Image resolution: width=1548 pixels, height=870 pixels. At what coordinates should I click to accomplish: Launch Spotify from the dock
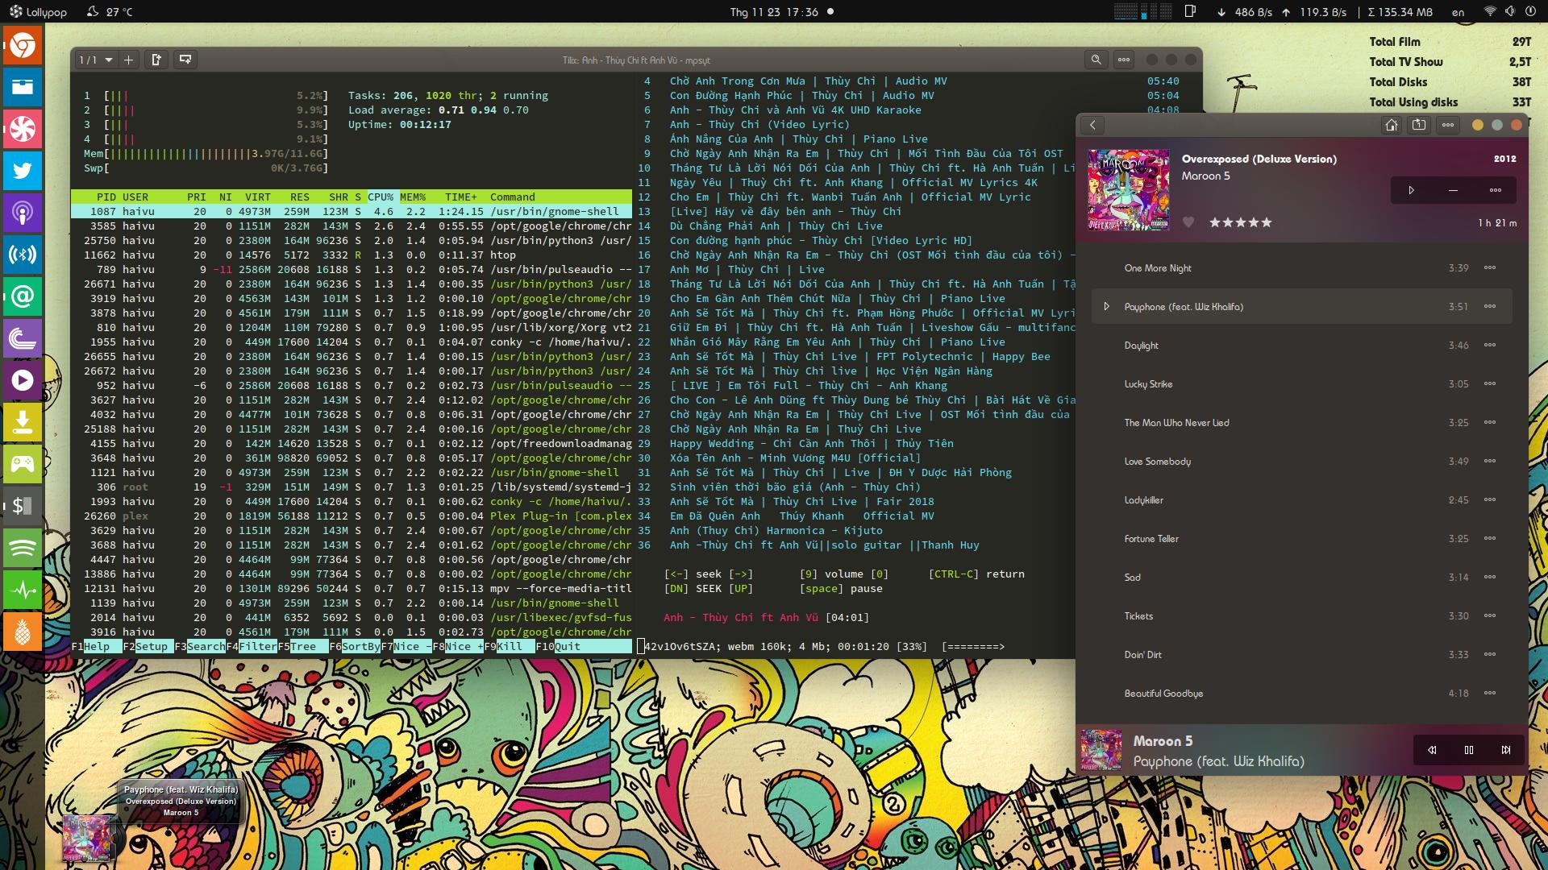point(23,548)
